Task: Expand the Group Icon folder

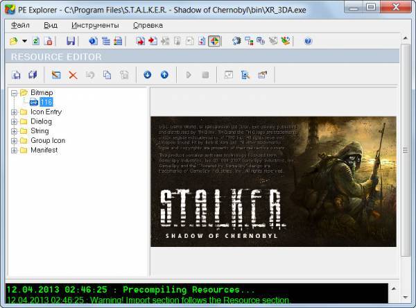Action: (15, 141)
